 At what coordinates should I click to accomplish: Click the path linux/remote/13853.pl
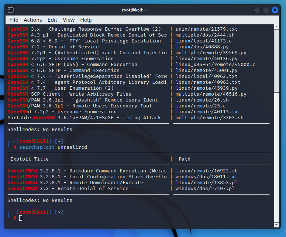207,183
